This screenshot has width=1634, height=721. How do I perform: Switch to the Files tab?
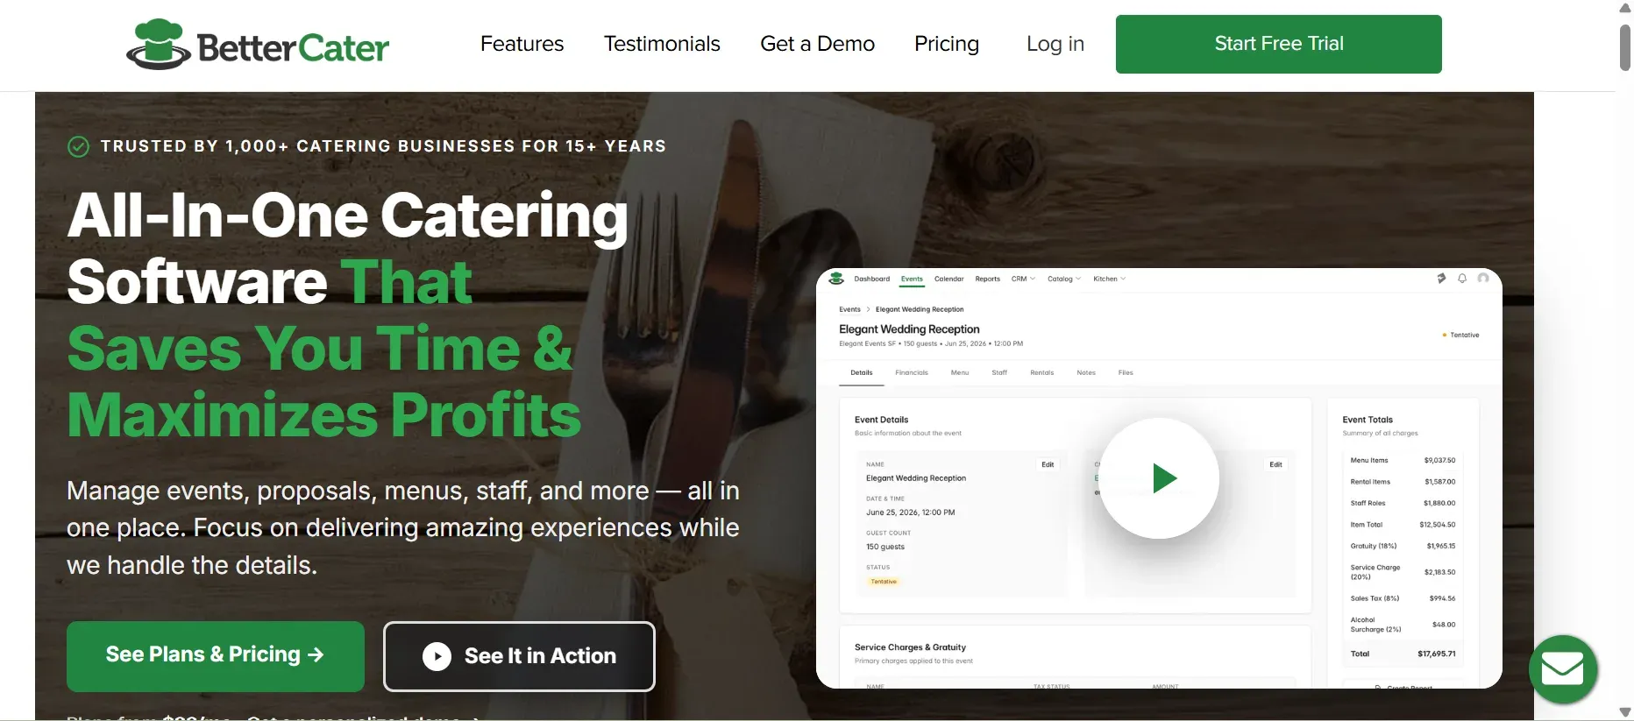point(1126,373)
